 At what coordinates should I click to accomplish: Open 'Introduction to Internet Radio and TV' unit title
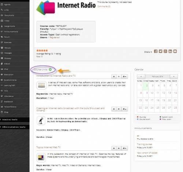pyautogui.click(x=56, y=76)
